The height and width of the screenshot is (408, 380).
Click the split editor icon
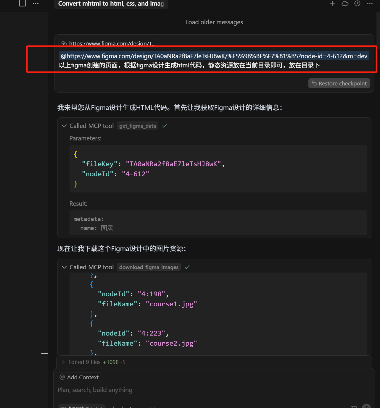22,3
